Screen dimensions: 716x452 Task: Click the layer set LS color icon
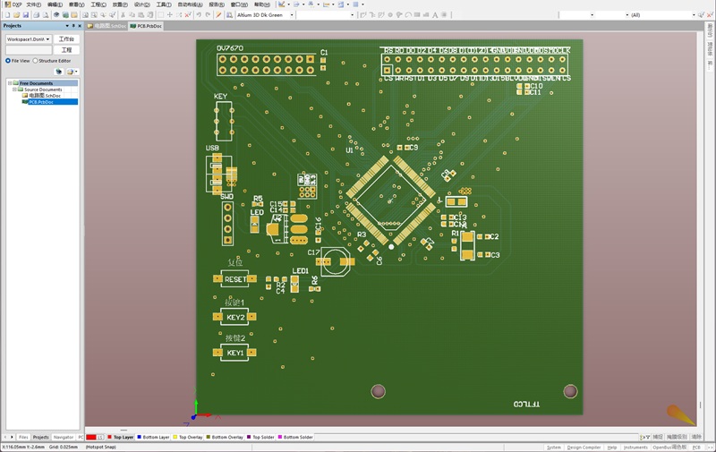(x=95, y=437)
